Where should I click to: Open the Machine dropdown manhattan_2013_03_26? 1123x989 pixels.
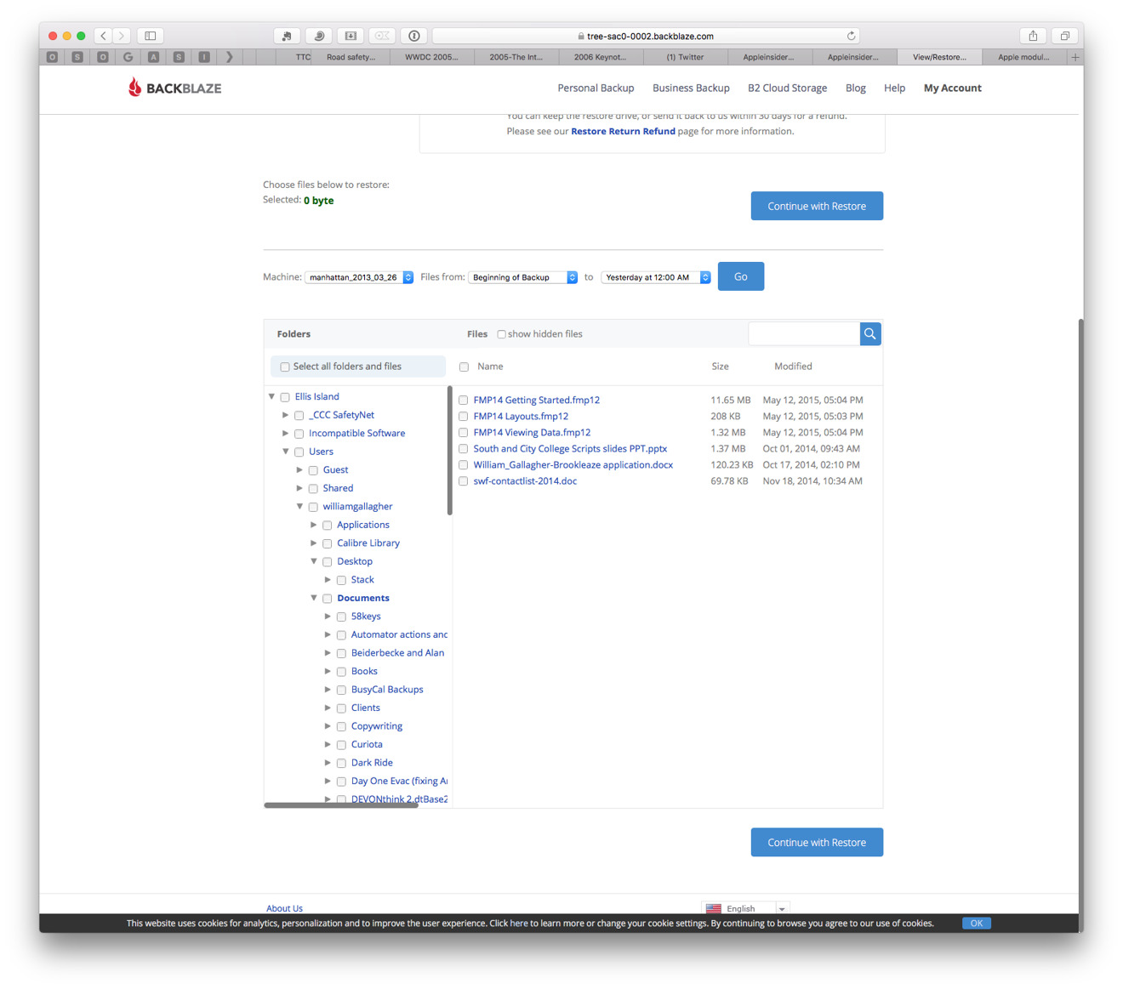click(359, 277)
